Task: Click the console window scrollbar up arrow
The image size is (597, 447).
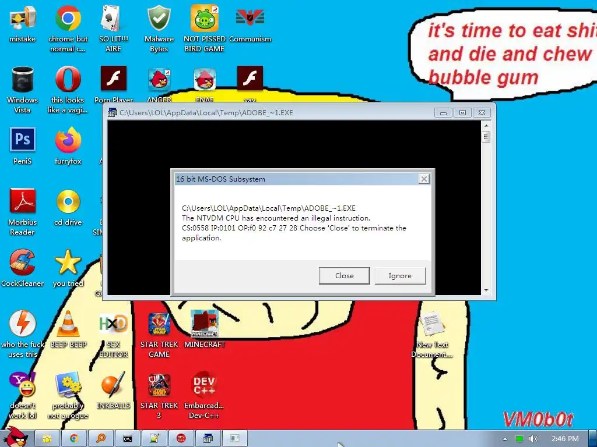Action: tap(486, 125)
